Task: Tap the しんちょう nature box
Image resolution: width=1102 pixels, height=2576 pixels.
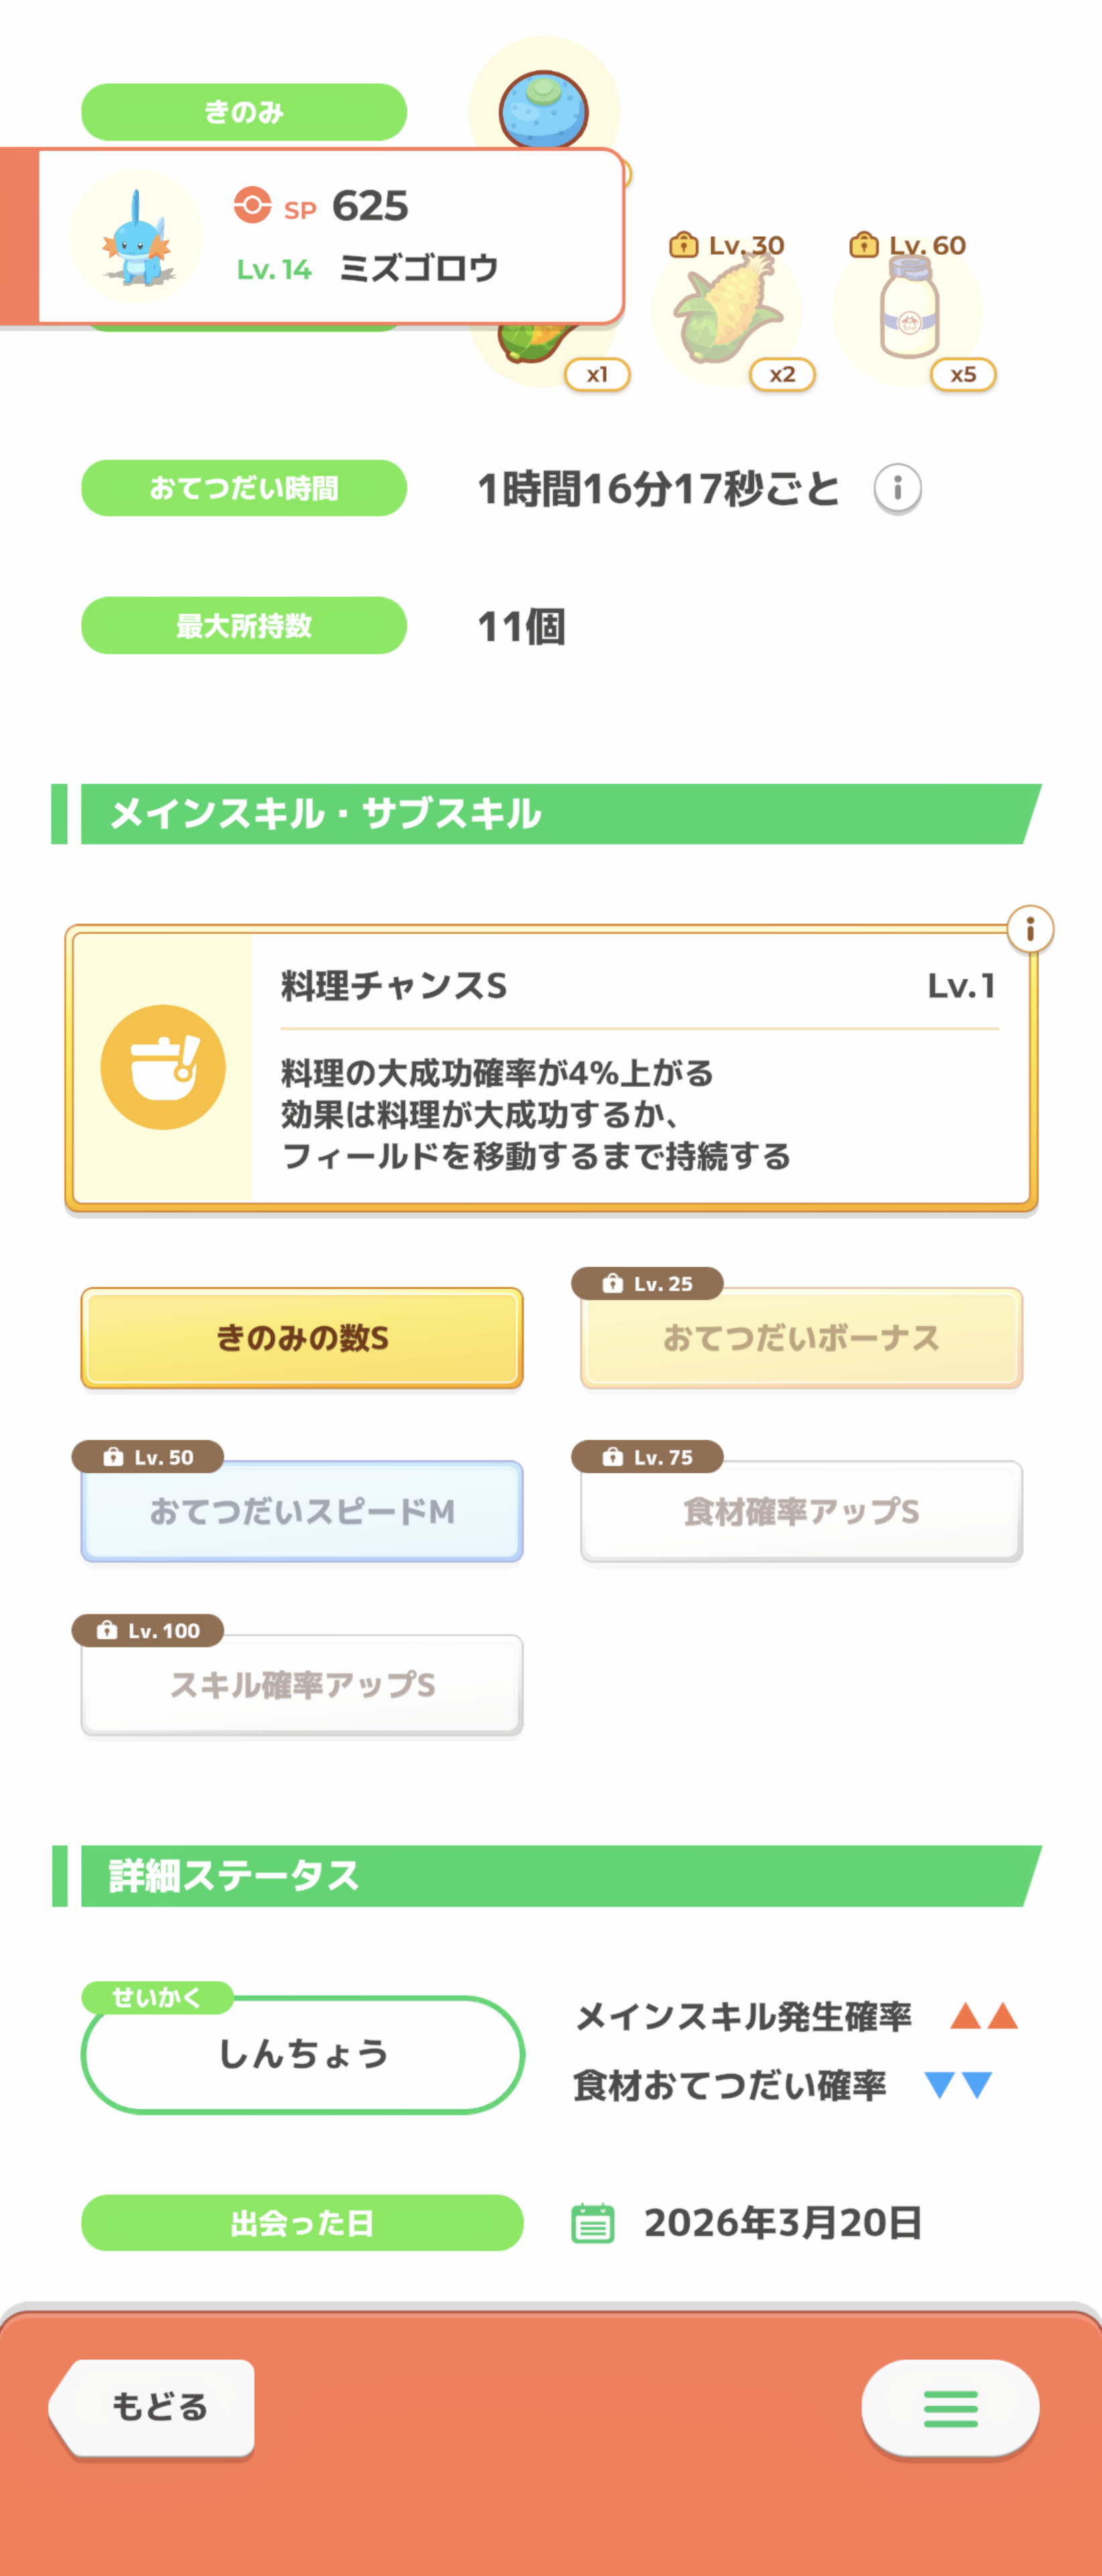Action: [302, 2054]
